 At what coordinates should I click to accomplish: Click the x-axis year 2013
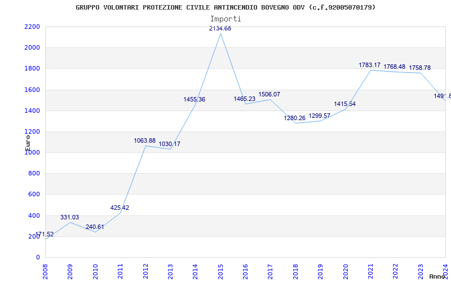170,271
